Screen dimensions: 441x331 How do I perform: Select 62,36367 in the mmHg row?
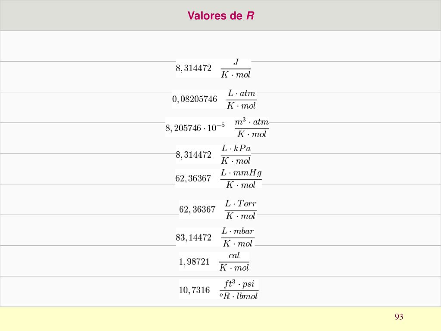point(193,178)
